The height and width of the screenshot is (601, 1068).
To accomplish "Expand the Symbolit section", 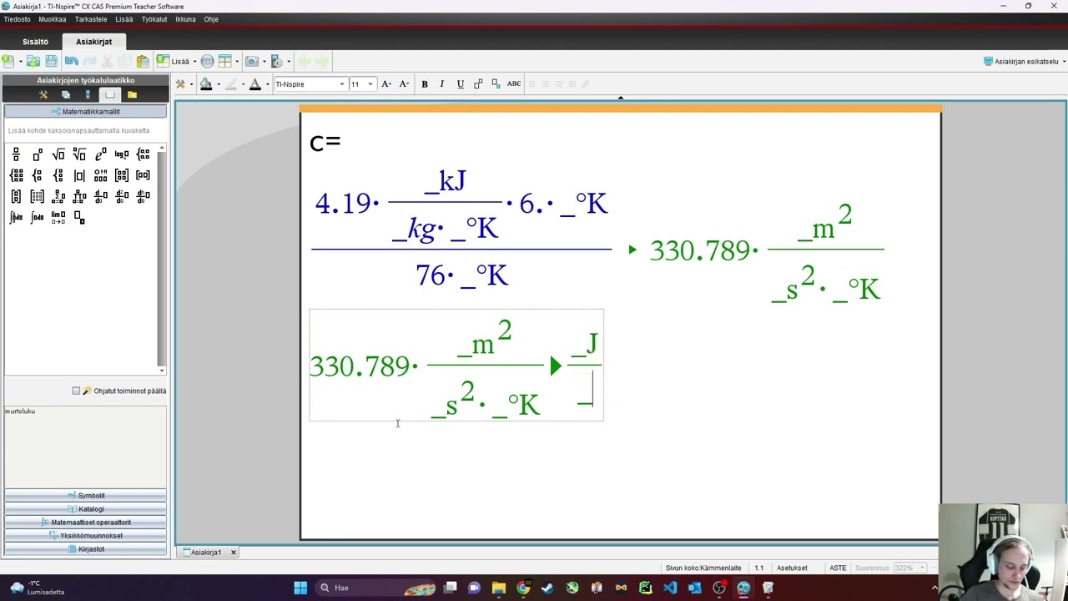I will pos(85,496).
